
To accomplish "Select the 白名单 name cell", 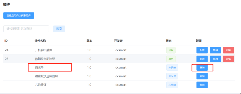I will pos(39,68).
